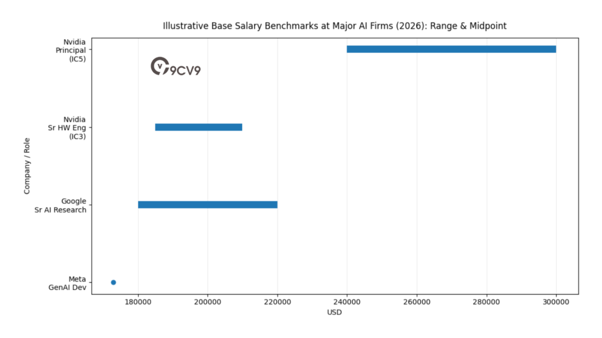The width and height of the screenshot is (602, 338).
Task: Click the left edge of the IC5 bar
Action: (347, 49)
